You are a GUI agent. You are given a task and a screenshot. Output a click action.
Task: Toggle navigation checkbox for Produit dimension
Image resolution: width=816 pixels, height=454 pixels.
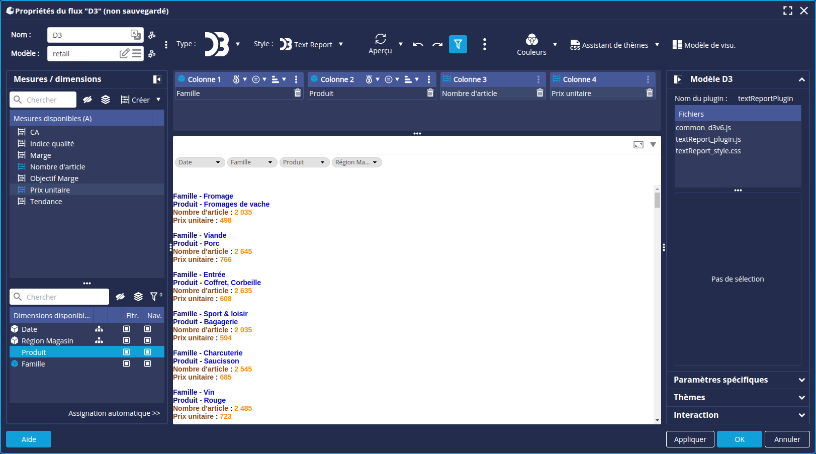coord(147,352)
